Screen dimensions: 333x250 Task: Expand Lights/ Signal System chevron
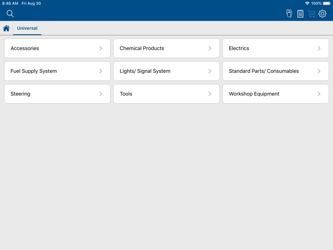point(210,71)
